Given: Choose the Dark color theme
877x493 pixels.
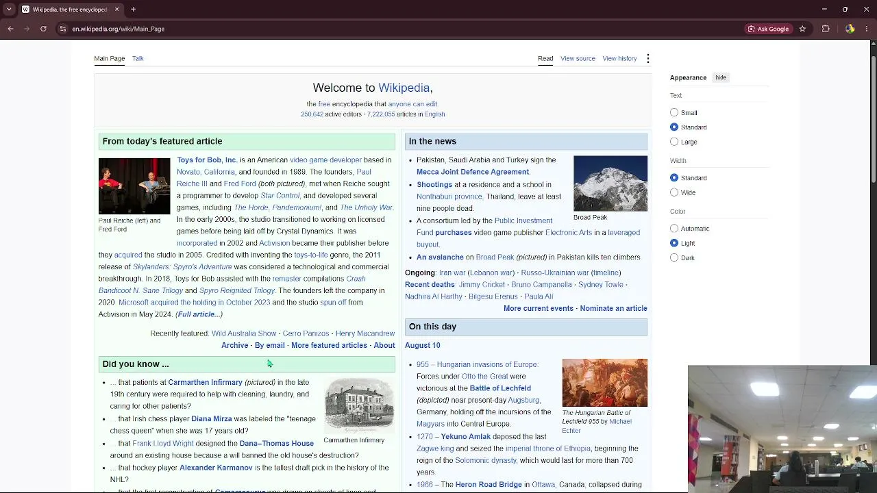Looking at the screenshot, I should coord(674,257).
